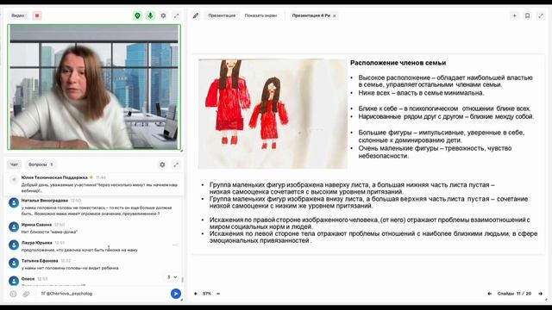Expand the video panel to fullscreen
The height and width of the screenshot is (310, 552).
point(176,15)
